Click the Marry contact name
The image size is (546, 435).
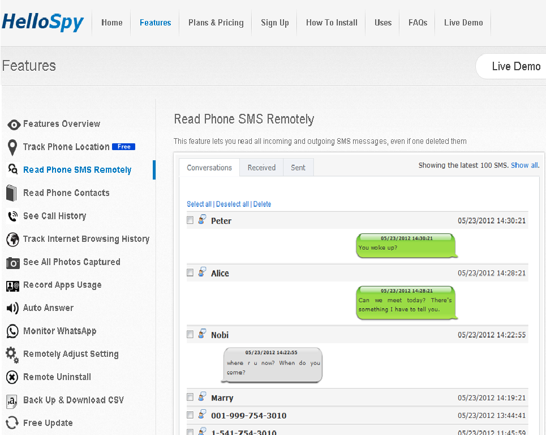(222, 398)
